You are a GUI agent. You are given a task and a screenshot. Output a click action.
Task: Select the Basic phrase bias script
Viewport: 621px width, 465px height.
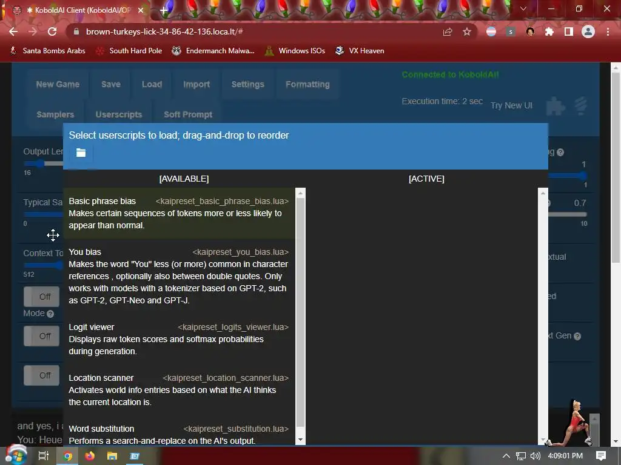[x=179, y=213]
